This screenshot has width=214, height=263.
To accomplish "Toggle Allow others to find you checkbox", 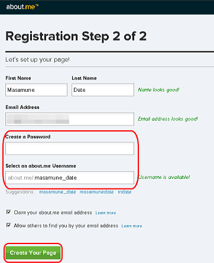I will pyautogui.click(x=8, y=225).
